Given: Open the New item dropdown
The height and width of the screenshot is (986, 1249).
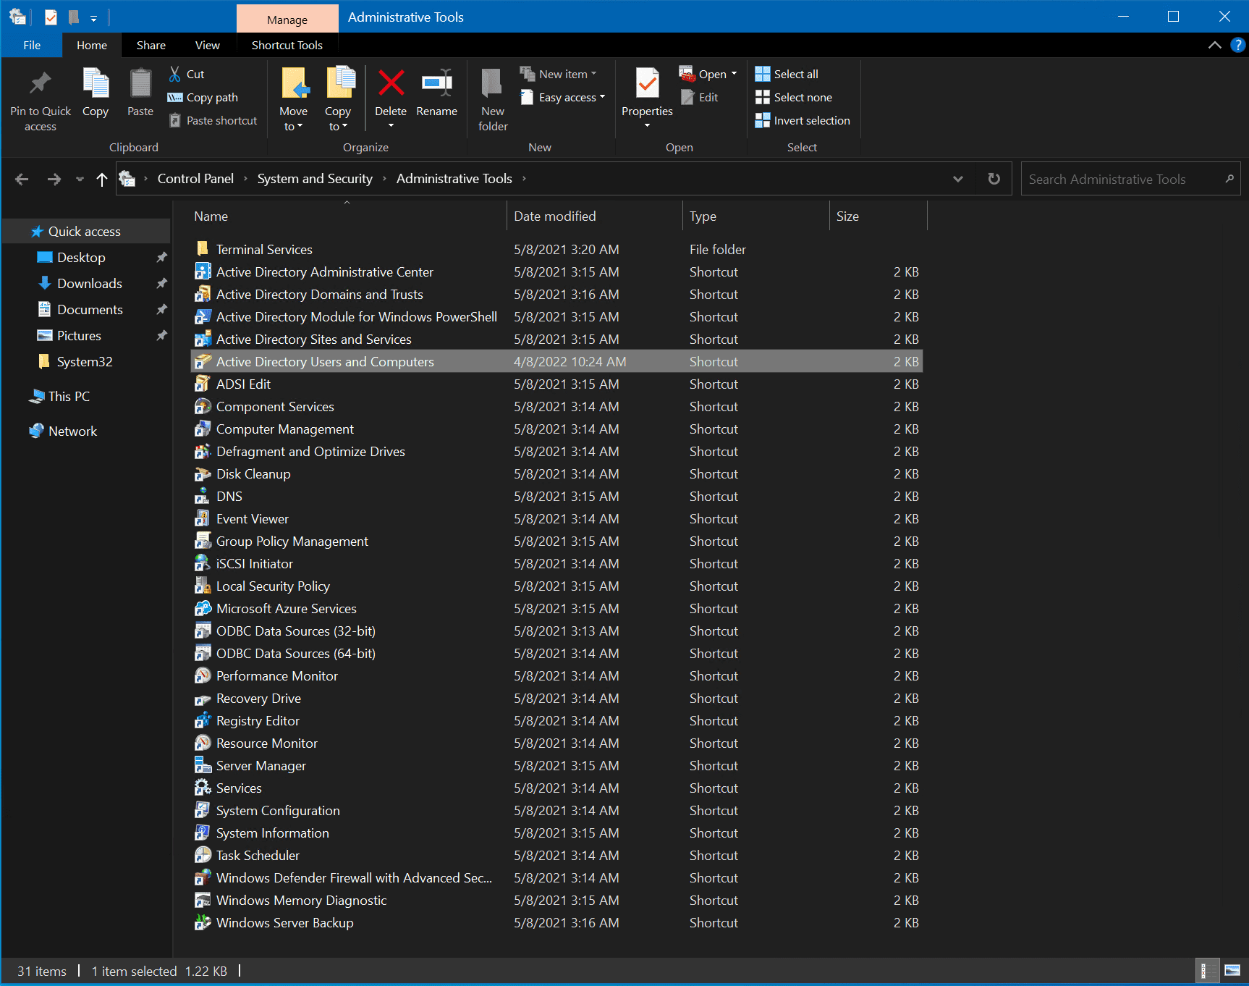Looking at the screenshot, I should [593, 72].
